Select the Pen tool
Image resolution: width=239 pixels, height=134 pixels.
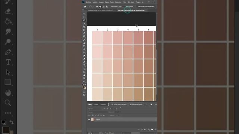[84, 62]
